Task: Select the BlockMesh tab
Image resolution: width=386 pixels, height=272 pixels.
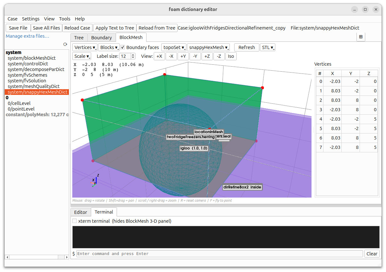Action: click(x=131, y=37)
